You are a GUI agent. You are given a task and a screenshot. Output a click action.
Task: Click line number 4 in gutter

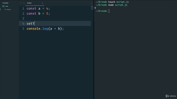point(23,24)
